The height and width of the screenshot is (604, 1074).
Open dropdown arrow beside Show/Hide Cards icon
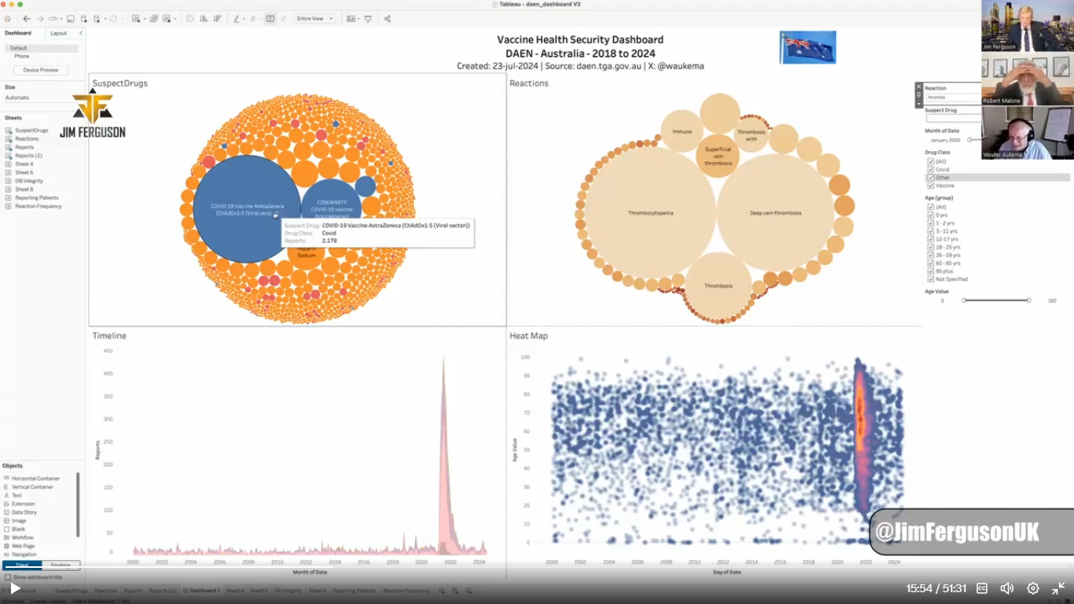[x=359, y=19]
